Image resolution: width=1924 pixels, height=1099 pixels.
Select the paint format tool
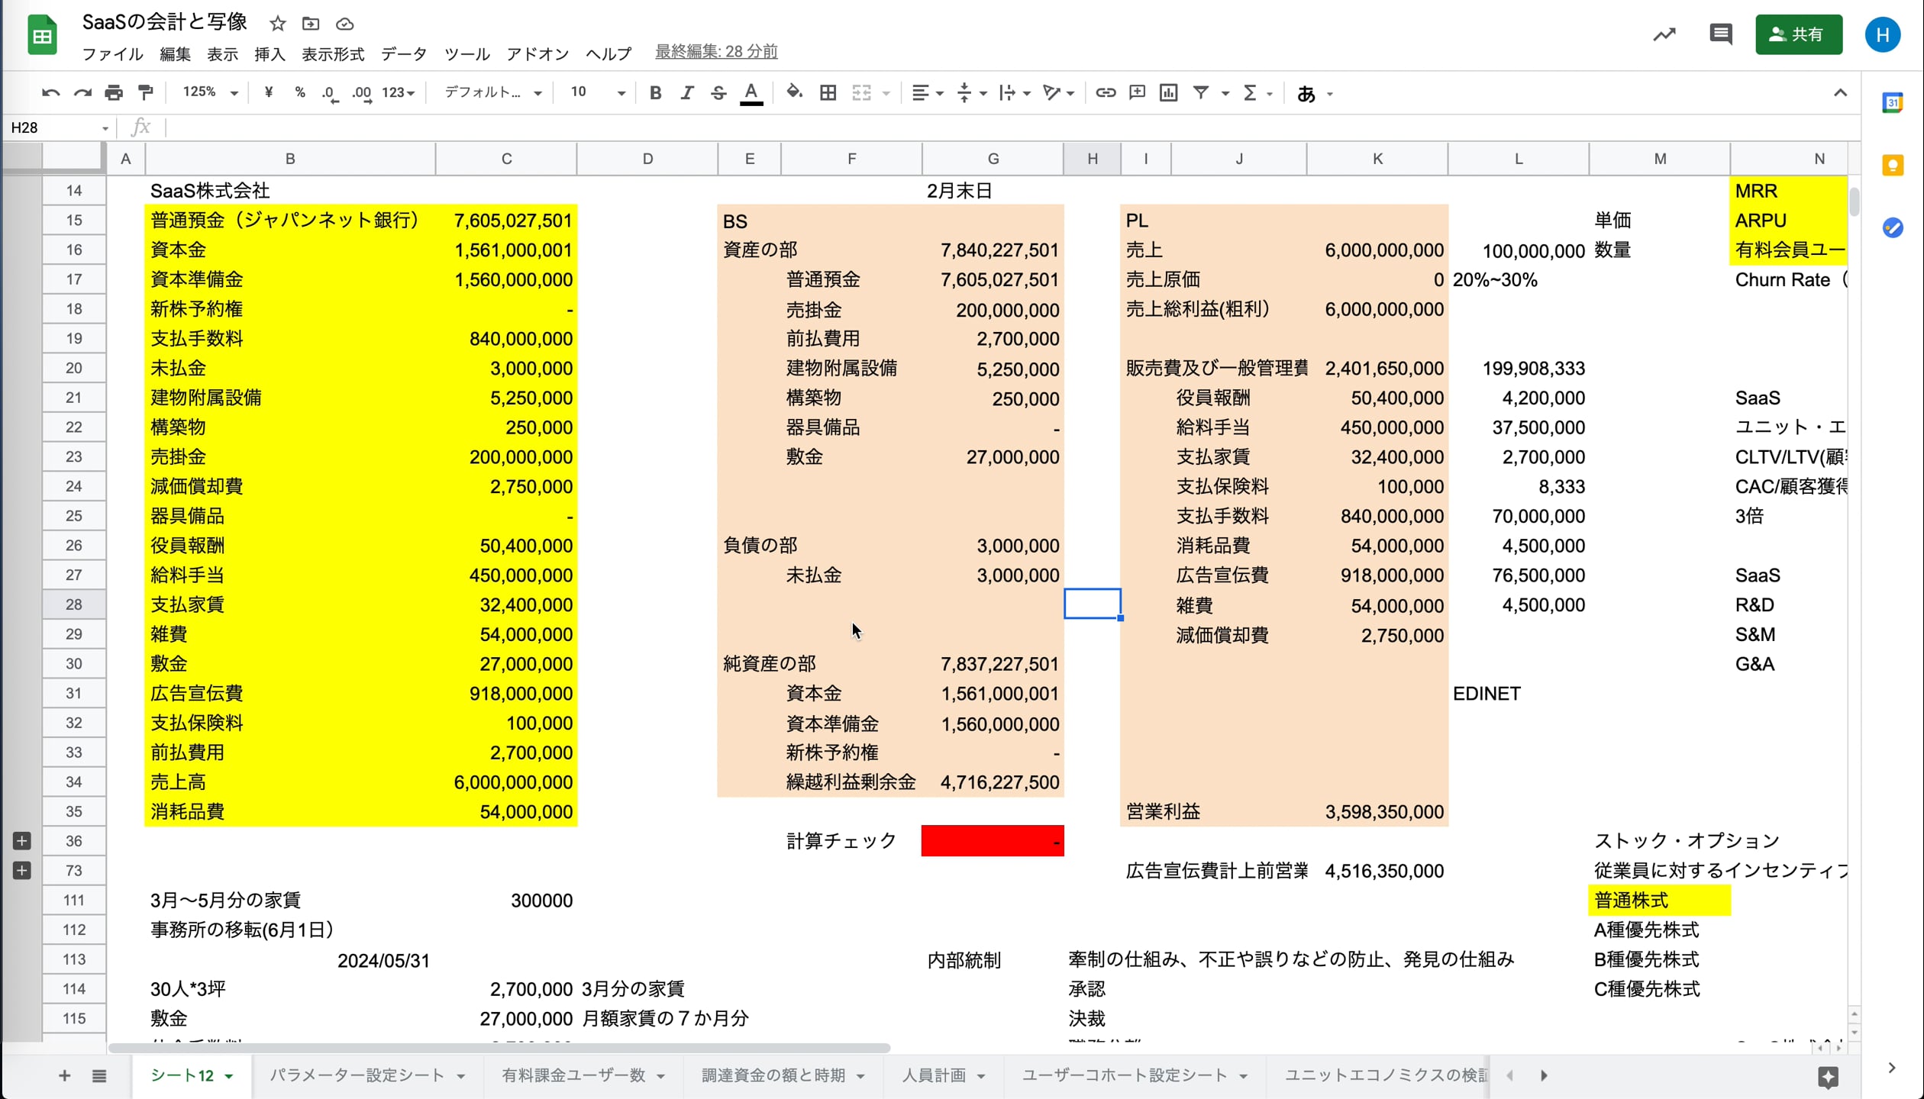[145, 93]
